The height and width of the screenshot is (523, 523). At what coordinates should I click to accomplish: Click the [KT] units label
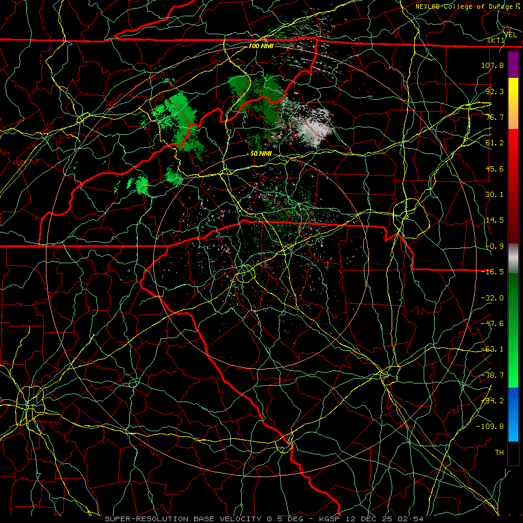[496, 40]
